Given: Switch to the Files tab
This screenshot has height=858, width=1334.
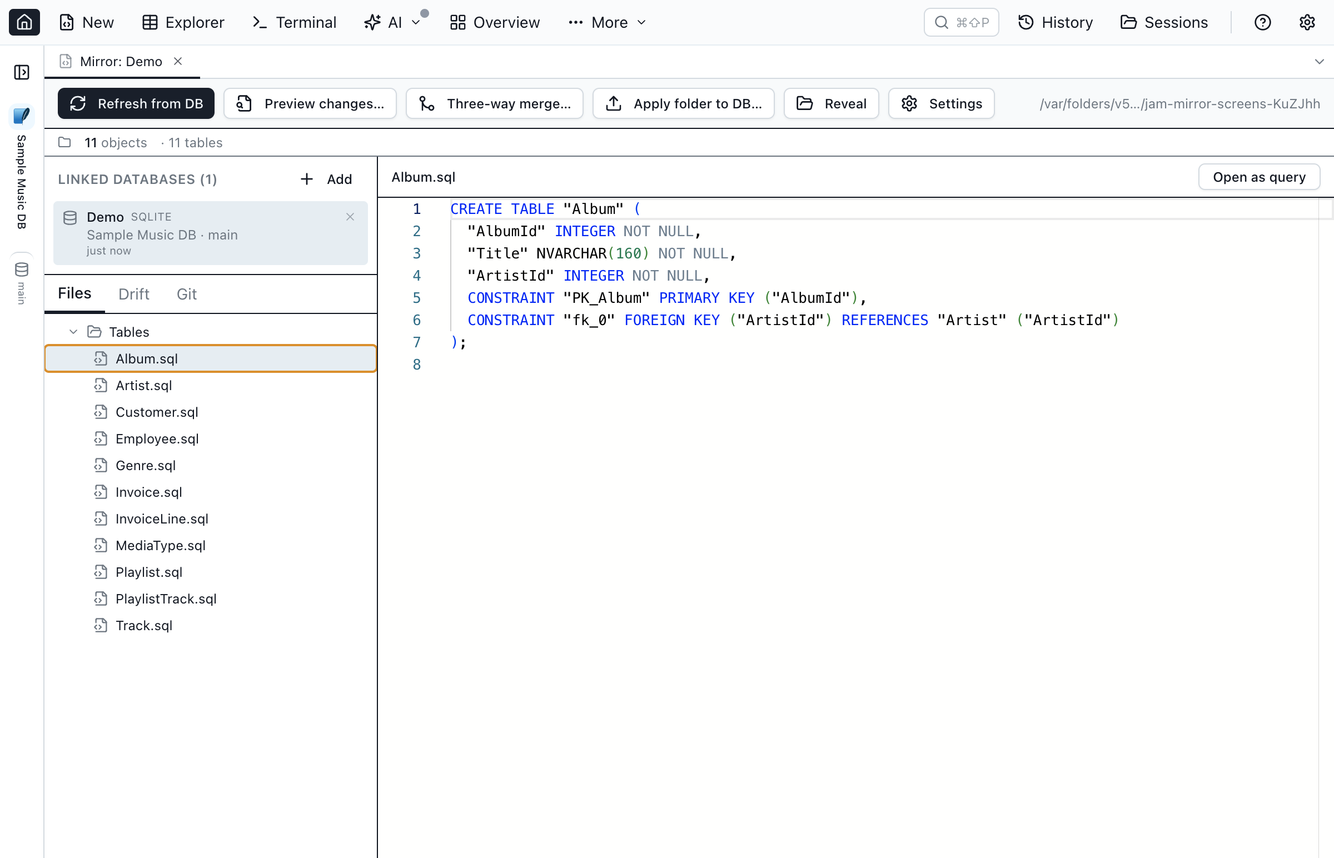Looking at the screenshot, I should pyautogui.click(x=74, y=293).
